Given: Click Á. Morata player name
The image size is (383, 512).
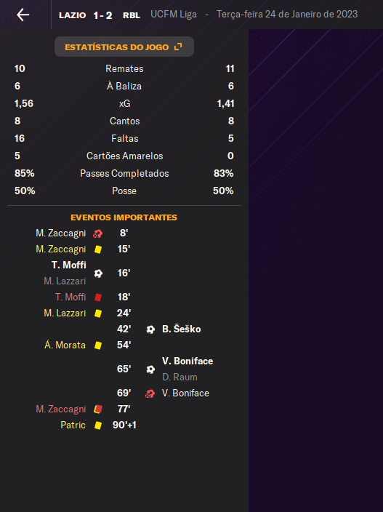Looking at the screenshot, I should click(65, 345).
